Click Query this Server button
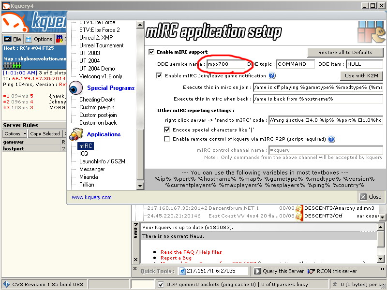 coord(279,271)
